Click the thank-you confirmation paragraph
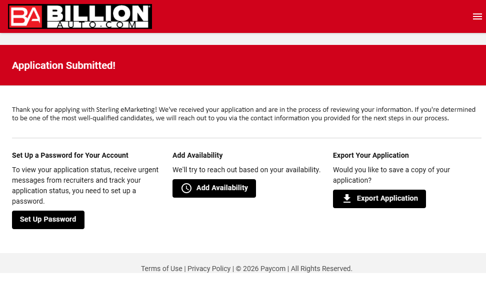Screen dimensions: 486x294 [243, 114]
